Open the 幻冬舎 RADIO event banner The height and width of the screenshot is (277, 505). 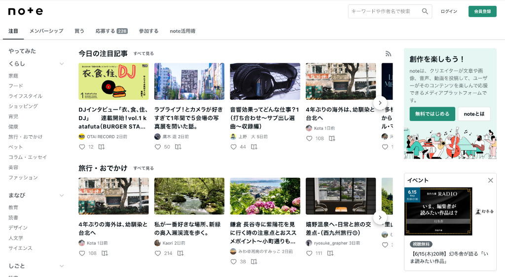point(438,211)
